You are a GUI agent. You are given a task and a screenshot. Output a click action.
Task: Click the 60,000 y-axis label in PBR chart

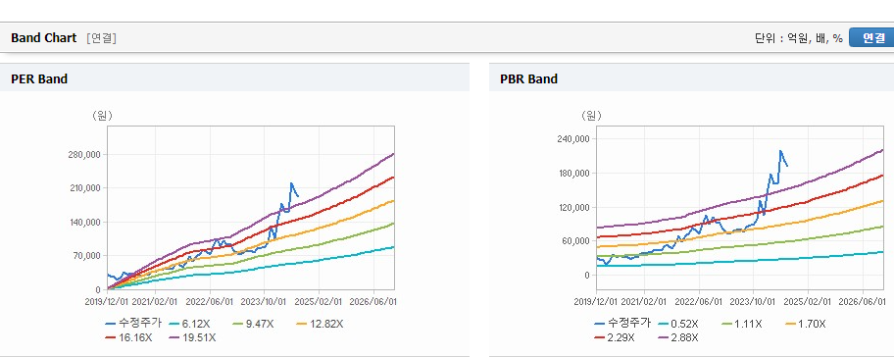tap(575, 240)
